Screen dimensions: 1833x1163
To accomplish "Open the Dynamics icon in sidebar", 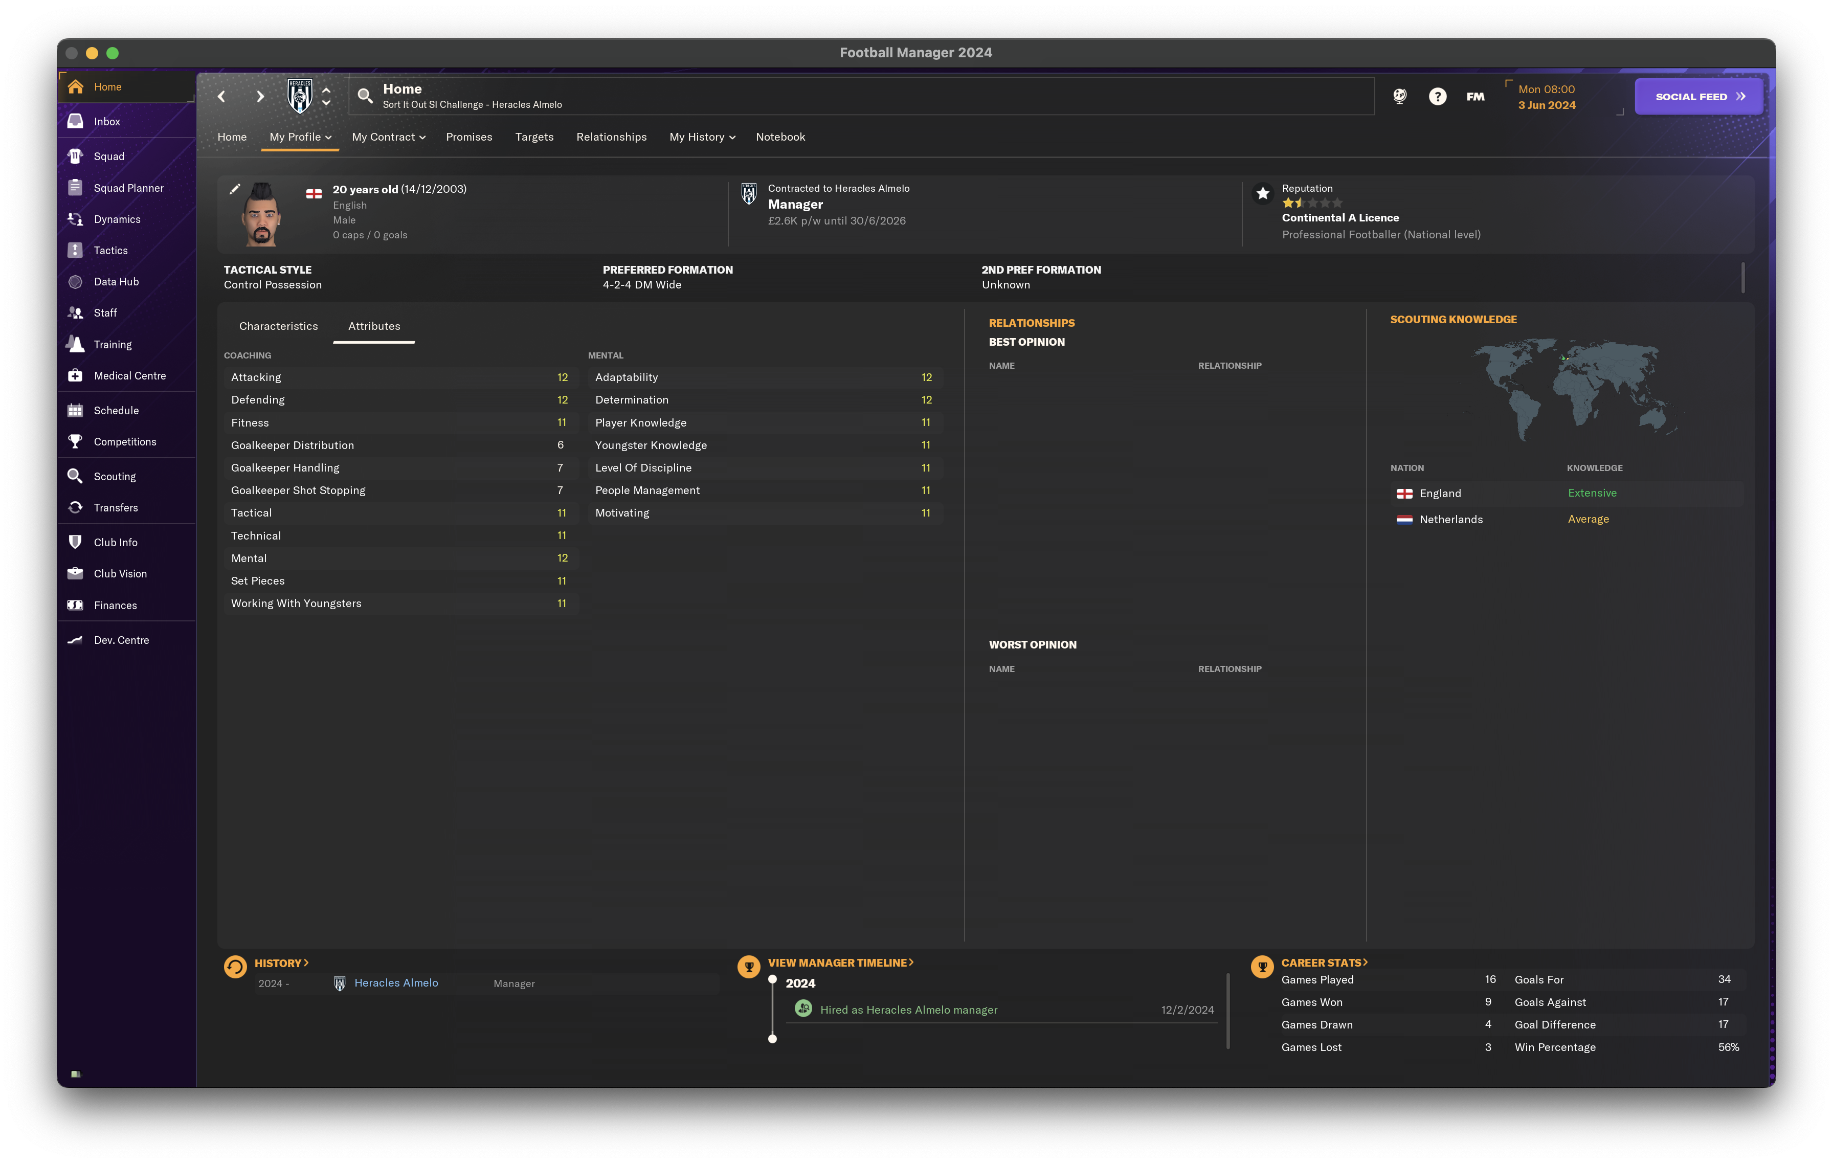I will click(x=75, y=219).
